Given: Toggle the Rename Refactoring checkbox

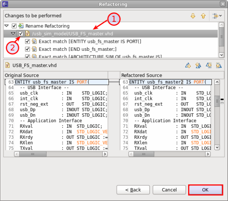Looking at the screenshot, I should (x=14, y=26).
